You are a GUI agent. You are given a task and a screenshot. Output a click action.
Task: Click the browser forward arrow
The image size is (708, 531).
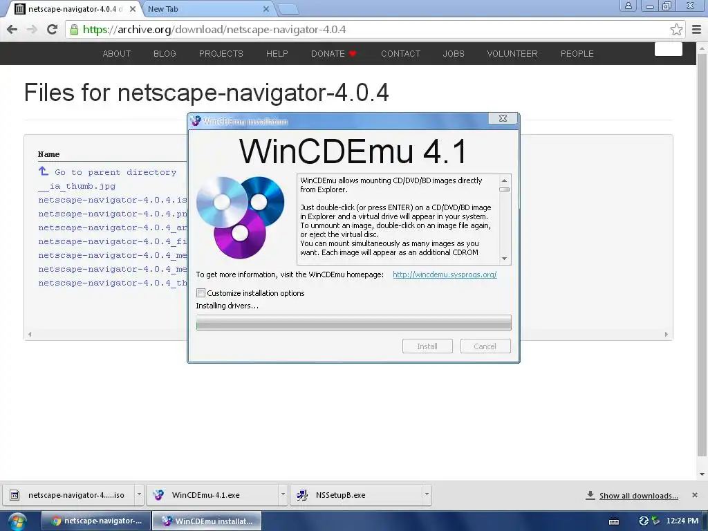[32, 30]
